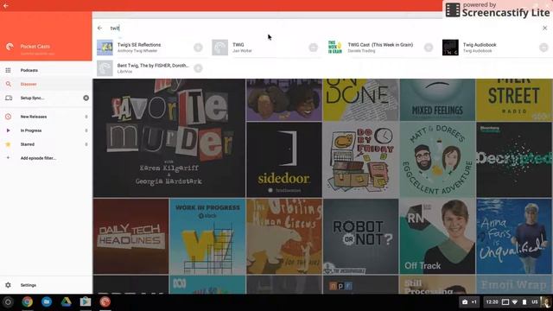Image resolution: width=553 pixels, height=311 pixels.
Task: Open the Milk Street Radio tile
Action: pos(514,100)
